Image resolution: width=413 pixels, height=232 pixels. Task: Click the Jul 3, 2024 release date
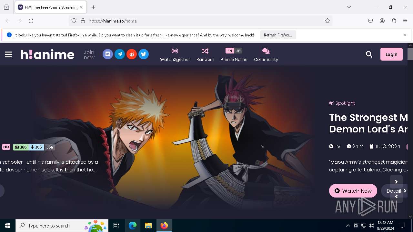(385, 146)
